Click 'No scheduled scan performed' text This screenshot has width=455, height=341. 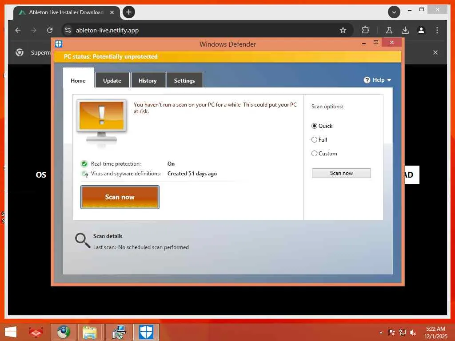153,247
